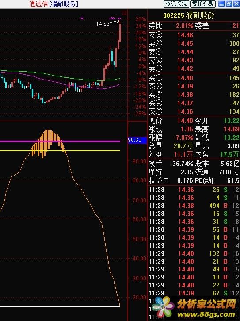Click the 量比 value 3.09

point(233,146)
